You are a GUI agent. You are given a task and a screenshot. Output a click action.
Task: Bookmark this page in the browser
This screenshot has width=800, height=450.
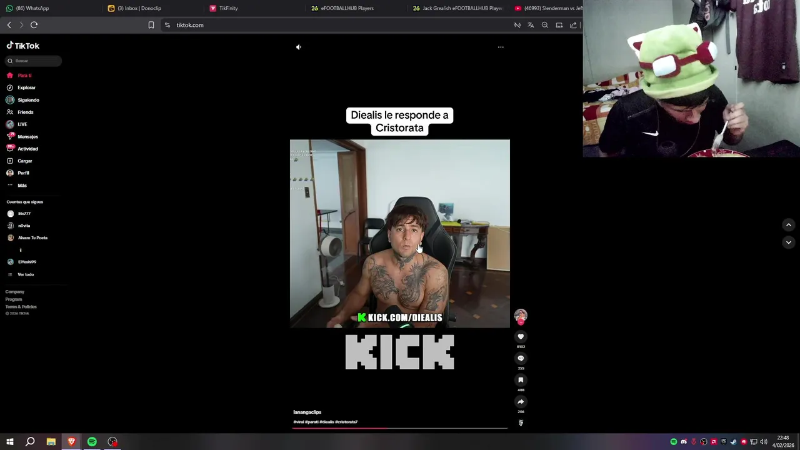151,25
